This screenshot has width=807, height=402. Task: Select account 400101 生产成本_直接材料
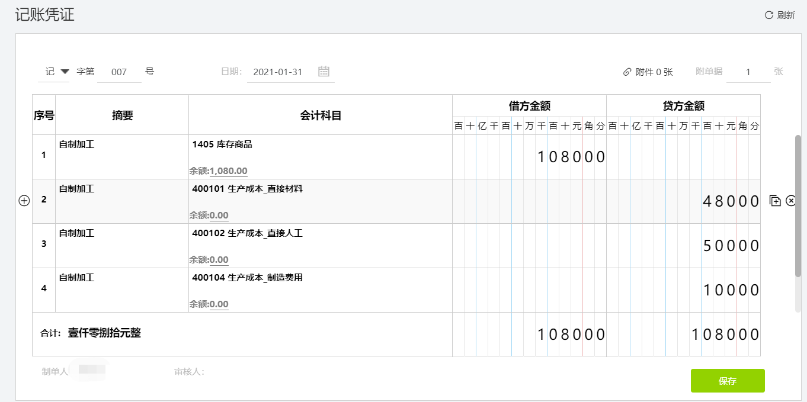click(x=248, y=189)
